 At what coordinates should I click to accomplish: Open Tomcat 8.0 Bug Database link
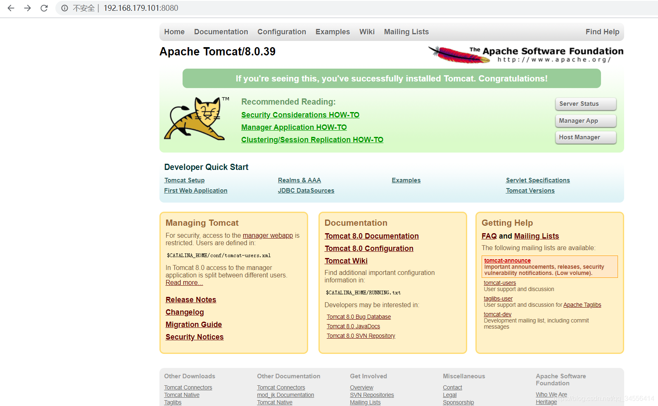[359, 317]
